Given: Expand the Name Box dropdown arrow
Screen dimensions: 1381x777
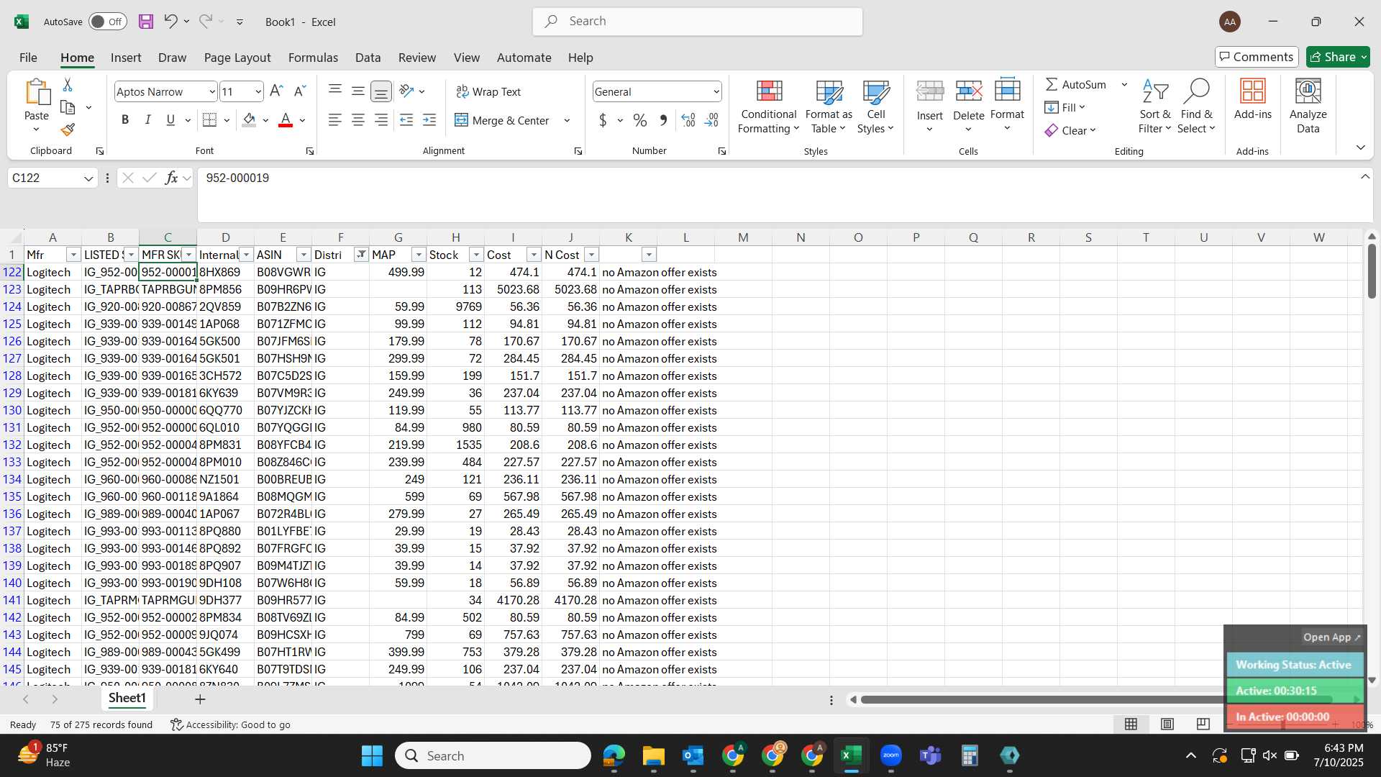Looking at the screenshot, I should pos(88,178).
